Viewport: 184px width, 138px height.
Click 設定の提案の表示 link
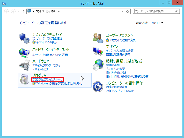[117, 87]
